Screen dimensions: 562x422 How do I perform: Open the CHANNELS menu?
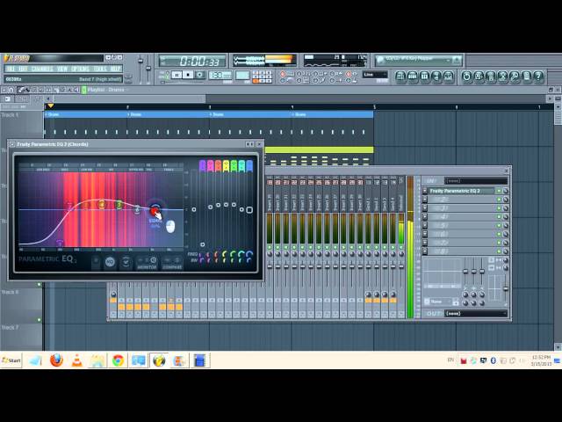(42, 69)
